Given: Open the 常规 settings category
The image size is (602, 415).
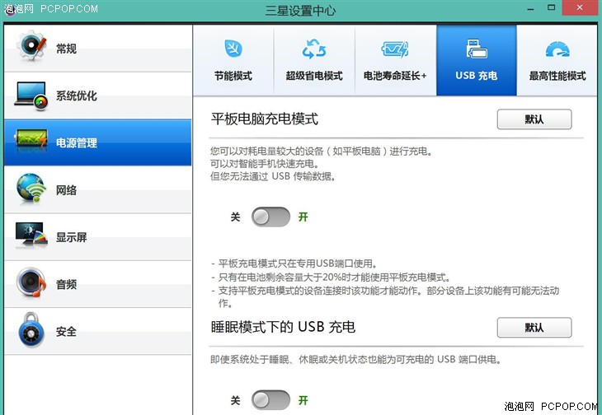Looking at the screenshot, I should pos(97,49).
